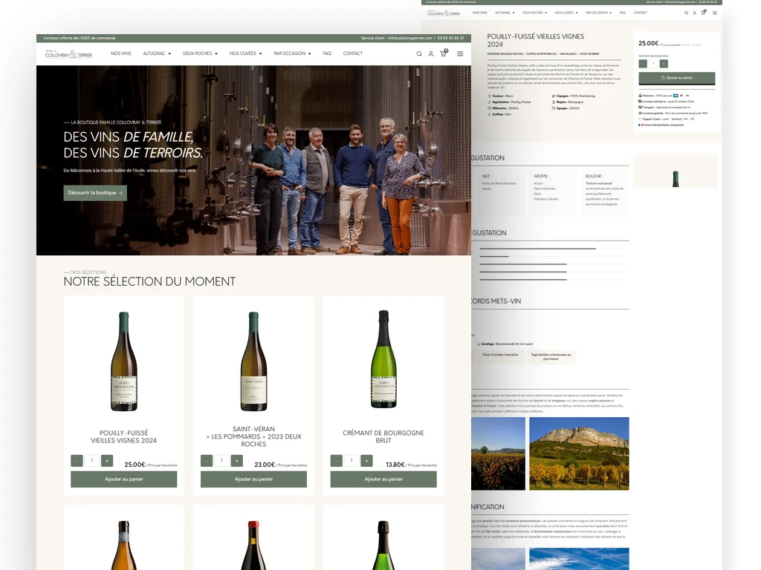
Task: Click logo in back product page header
Action: click(x=444, y=13)
